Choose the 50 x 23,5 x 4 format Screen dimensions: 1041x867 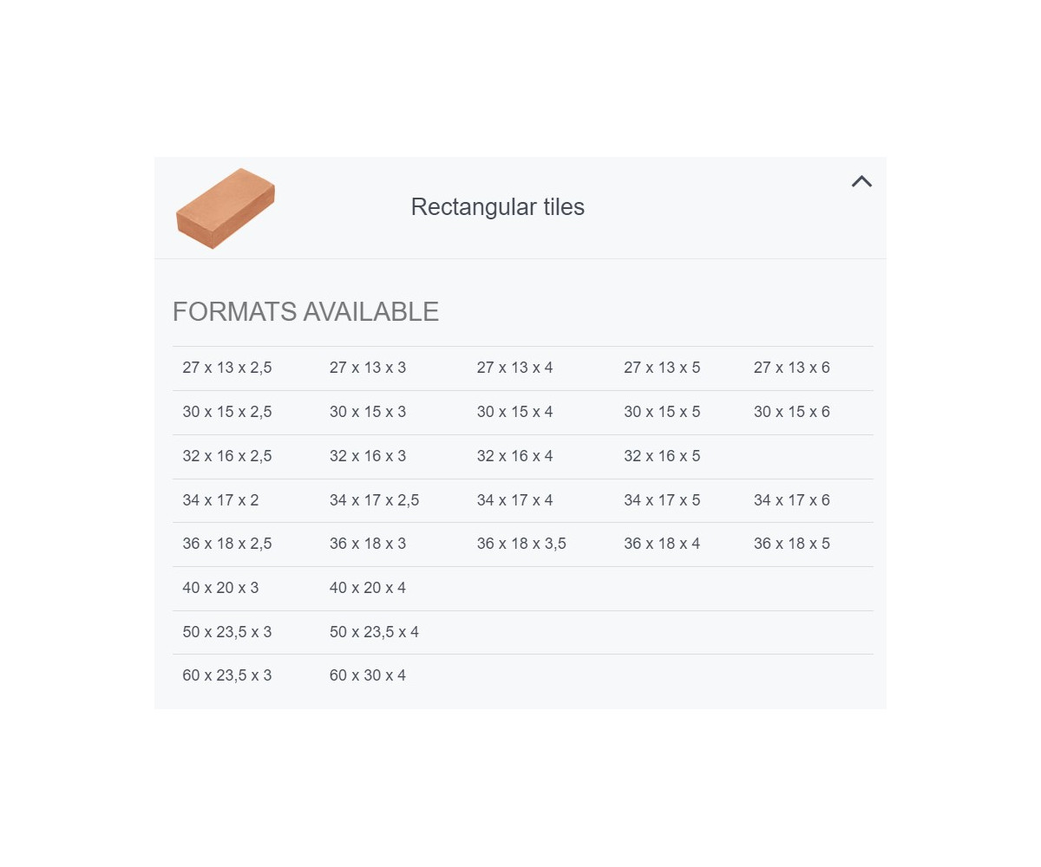374,632
